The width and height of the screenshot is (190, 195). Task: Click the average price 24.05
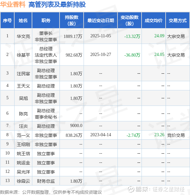159,54
